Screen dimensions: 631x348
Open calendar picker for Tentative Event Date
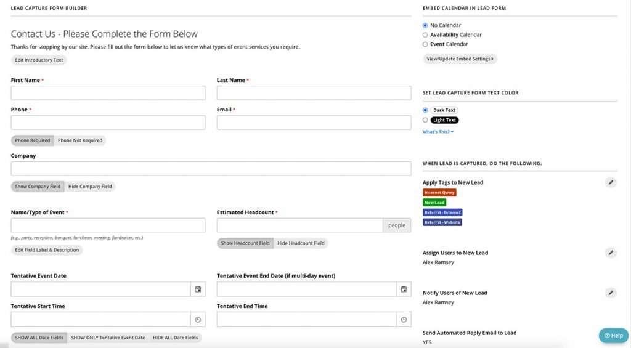[x=198, y=289]
